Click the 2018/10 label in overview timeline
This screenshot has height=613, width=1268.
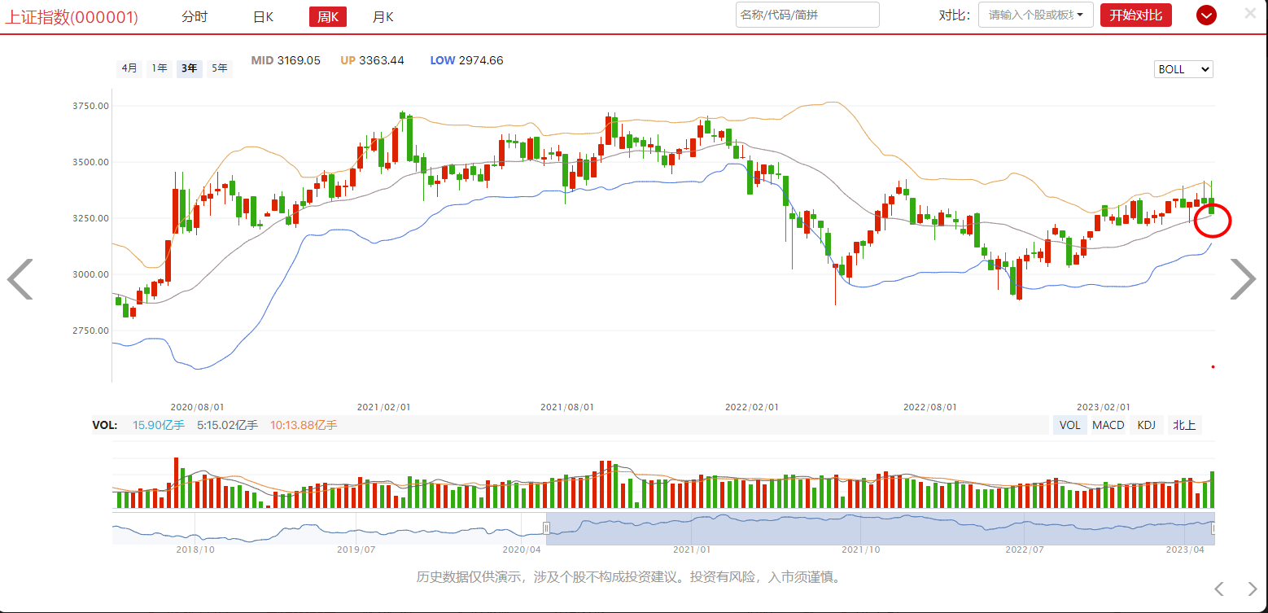pyautogui.click(x=195, y=550)
